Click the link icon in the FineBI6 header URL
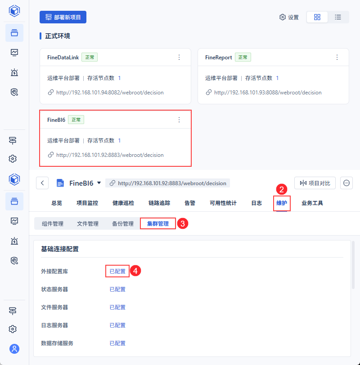This screenshot has width=360, height=365. tap(112, 183)
